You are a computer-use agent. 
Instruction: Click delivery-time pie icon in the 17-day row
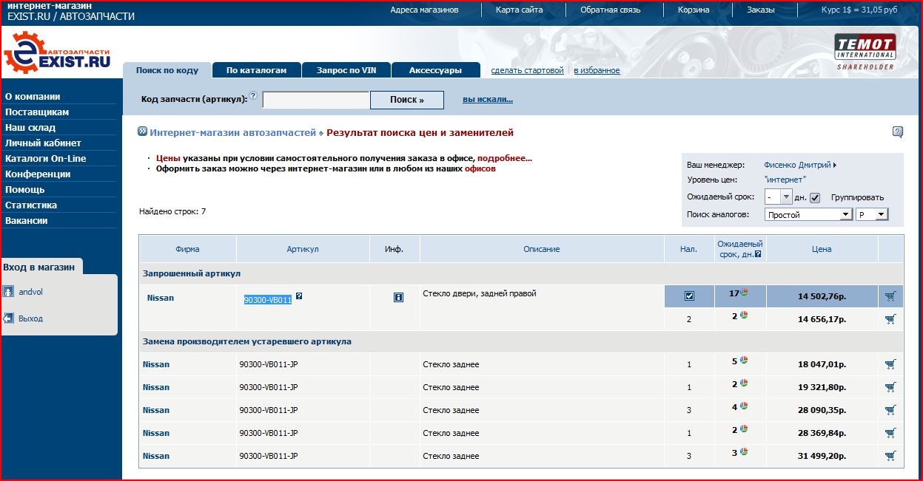[745, 293]
